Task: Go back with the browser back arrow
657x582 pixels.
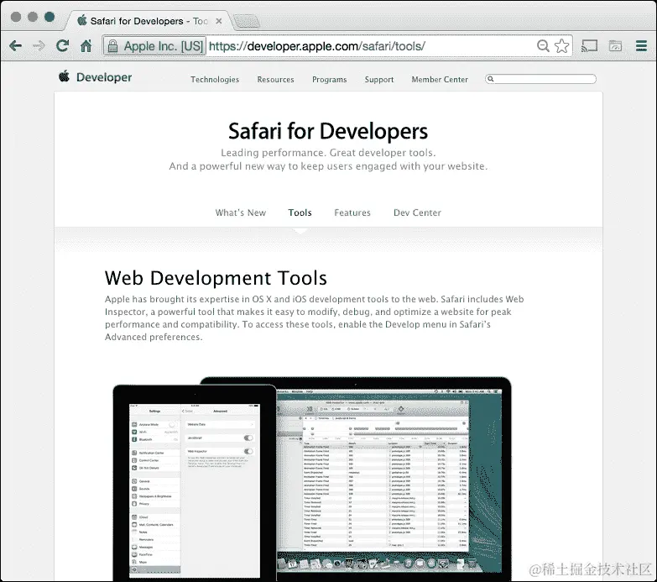Action: coord(15,45)
